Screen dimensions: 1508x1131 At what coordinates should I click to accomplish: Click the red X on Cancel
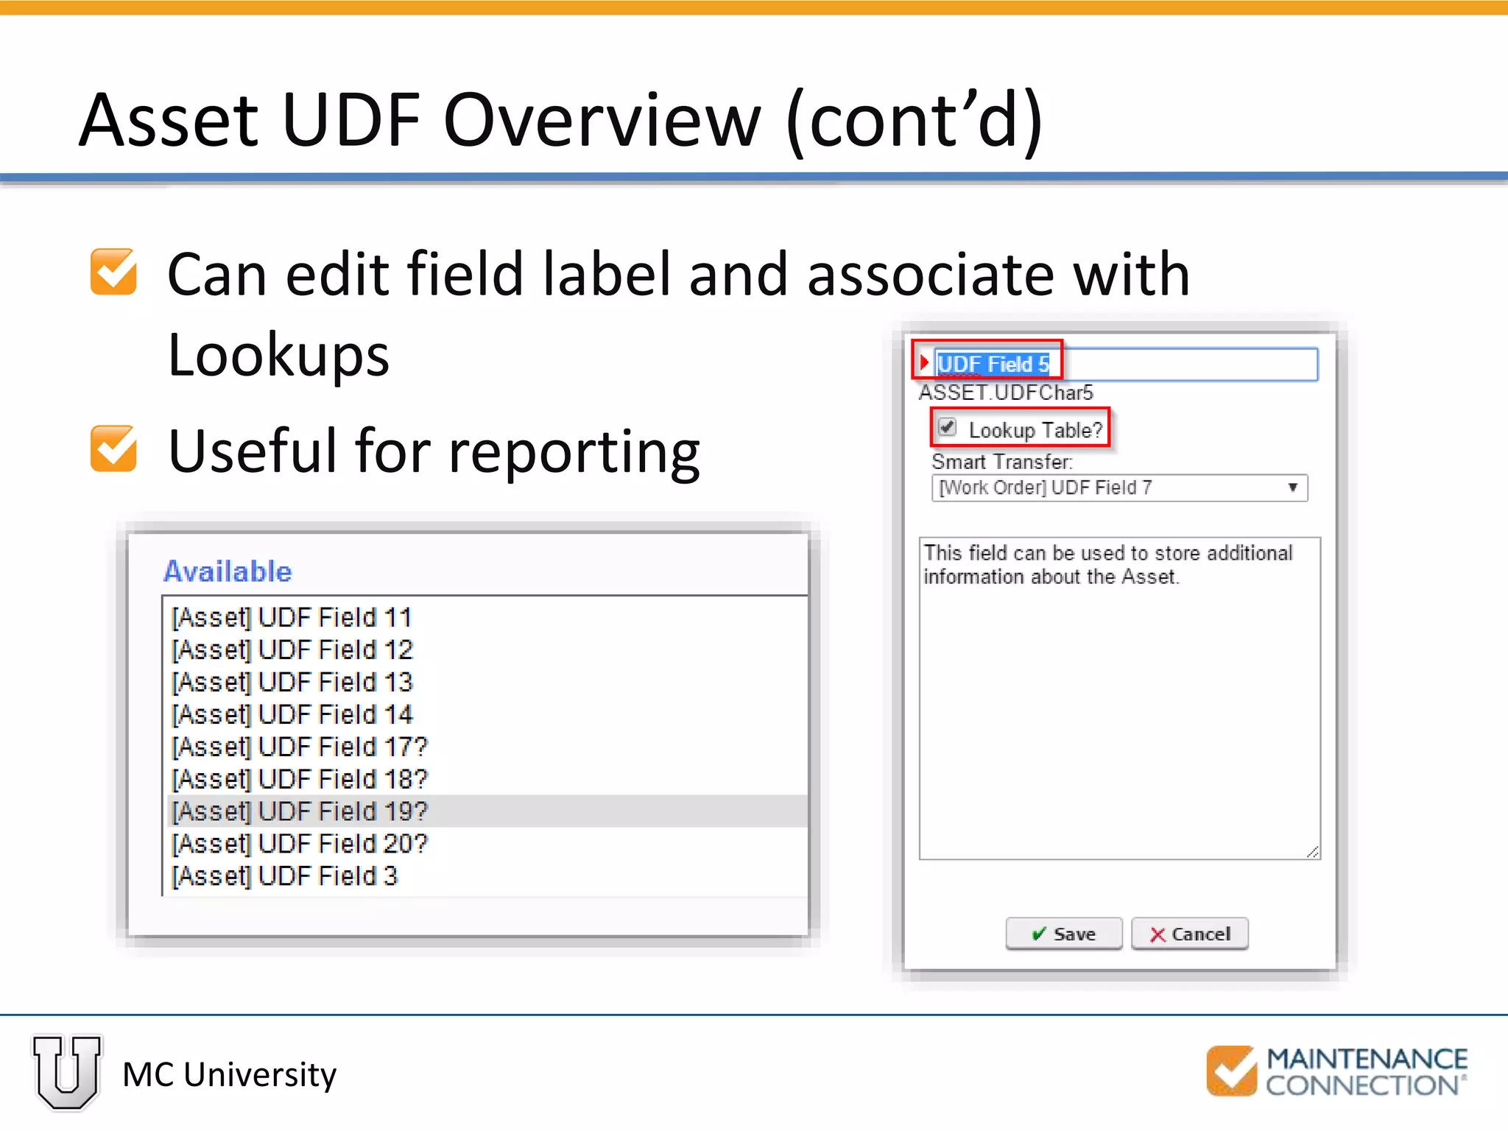coord(1158,934)
